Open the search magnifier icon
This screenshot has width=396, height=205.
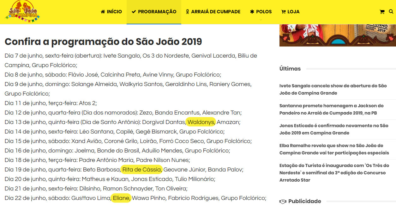[x=391, y=11]
